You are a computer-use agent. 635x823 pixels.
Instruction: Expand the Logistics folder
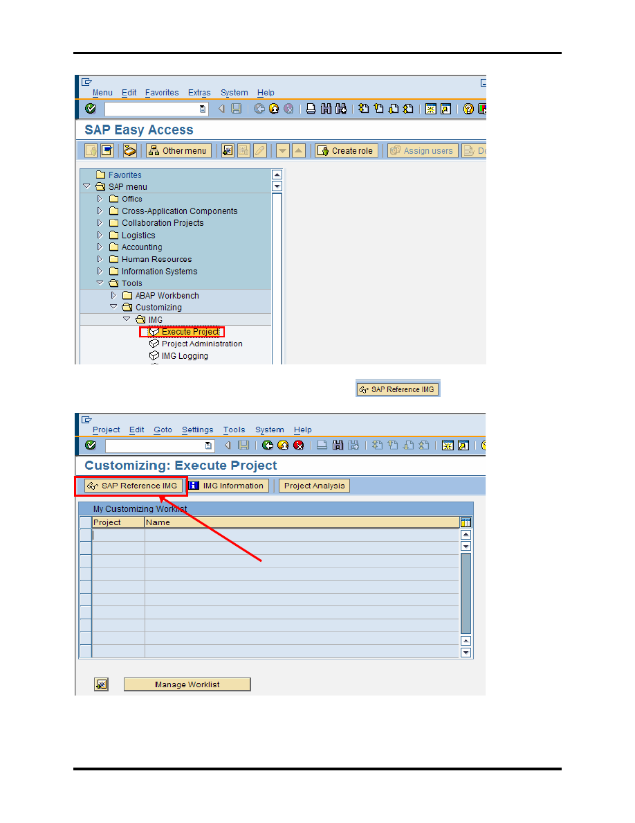[100, 236]
